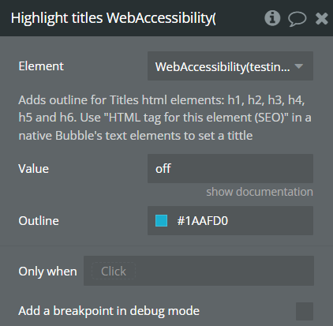Open the show documentation link

(260, 192)
